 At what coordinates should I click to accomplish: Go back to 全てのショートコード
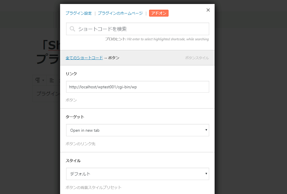[x=84, y=58]
